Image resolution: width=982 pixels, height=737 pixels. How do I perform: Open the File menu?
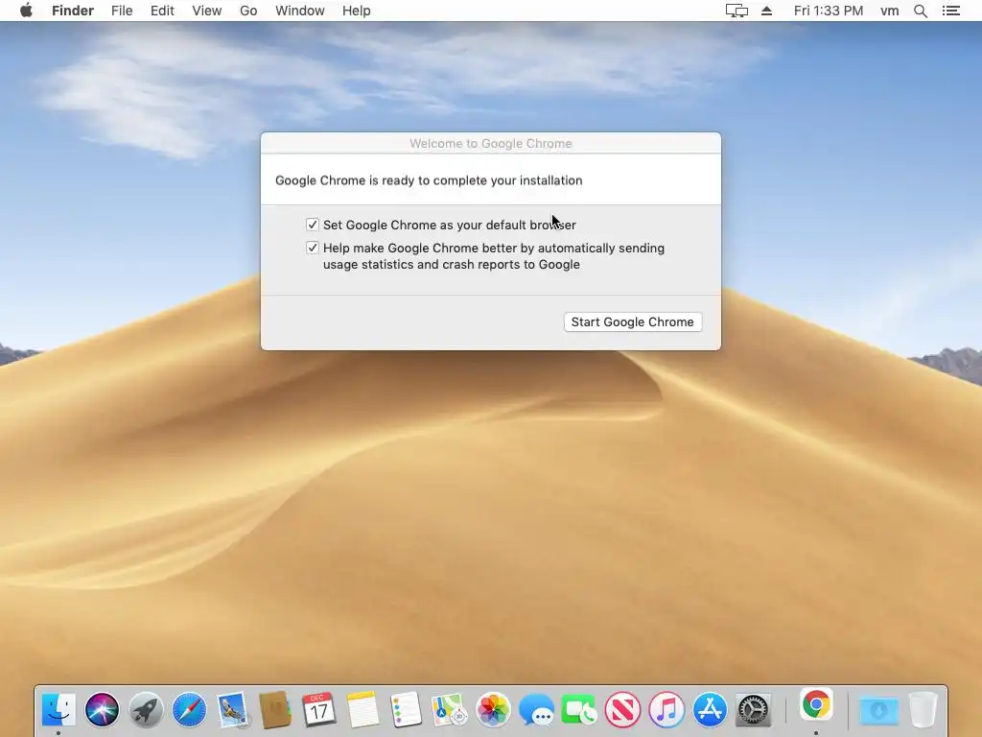click(122, 11)
